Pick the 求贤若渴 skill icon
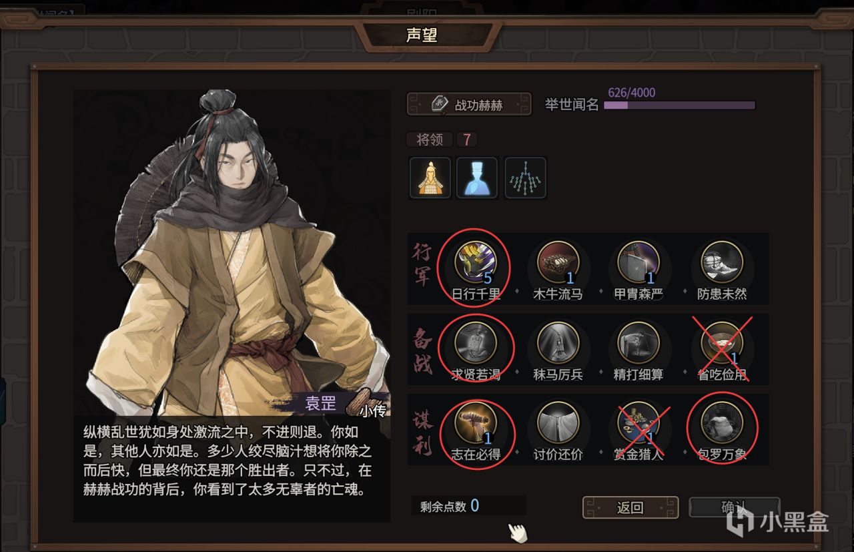This screenshot has width=854, height=552. pyautogui.click(x=475, y=343)
